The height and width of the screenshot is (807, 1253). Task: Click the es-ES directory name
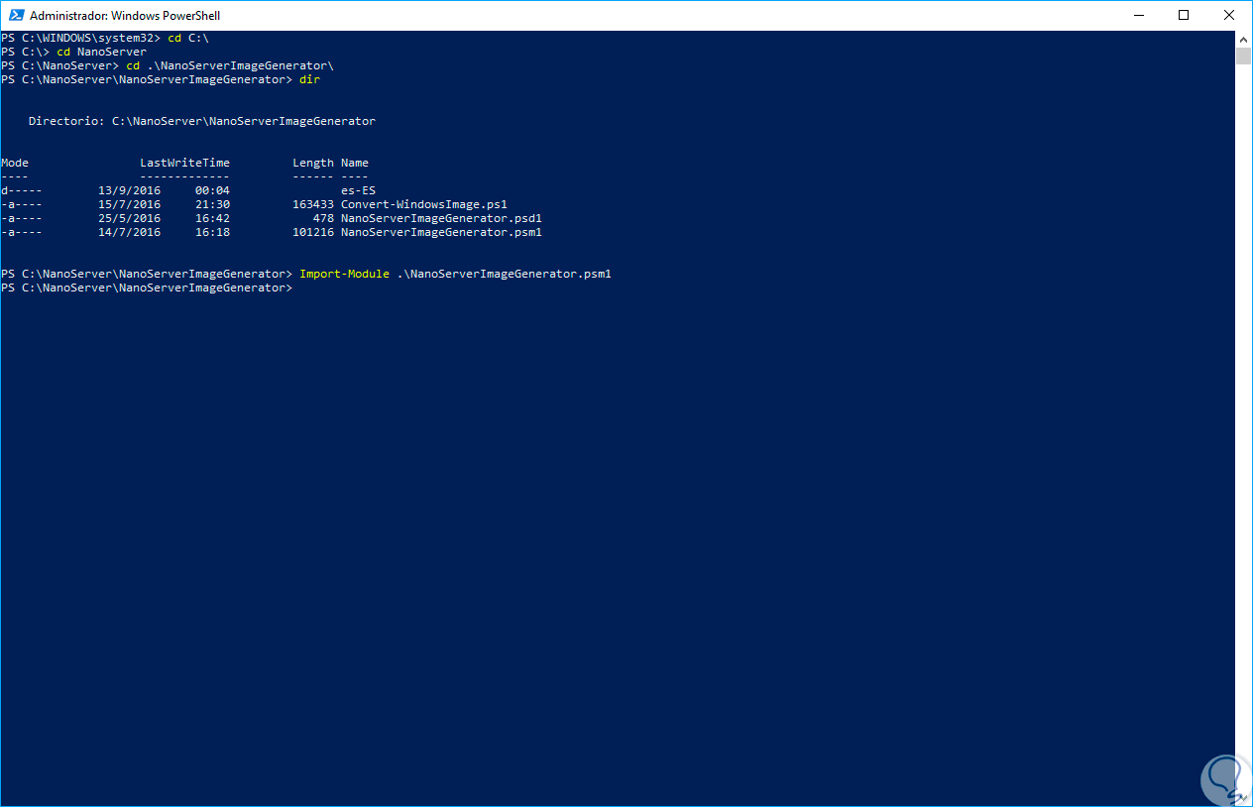click(x=358, y=190)
